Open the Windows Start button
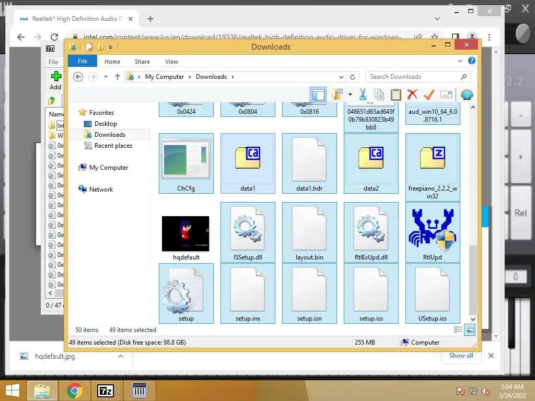 [x=13, y=391]
